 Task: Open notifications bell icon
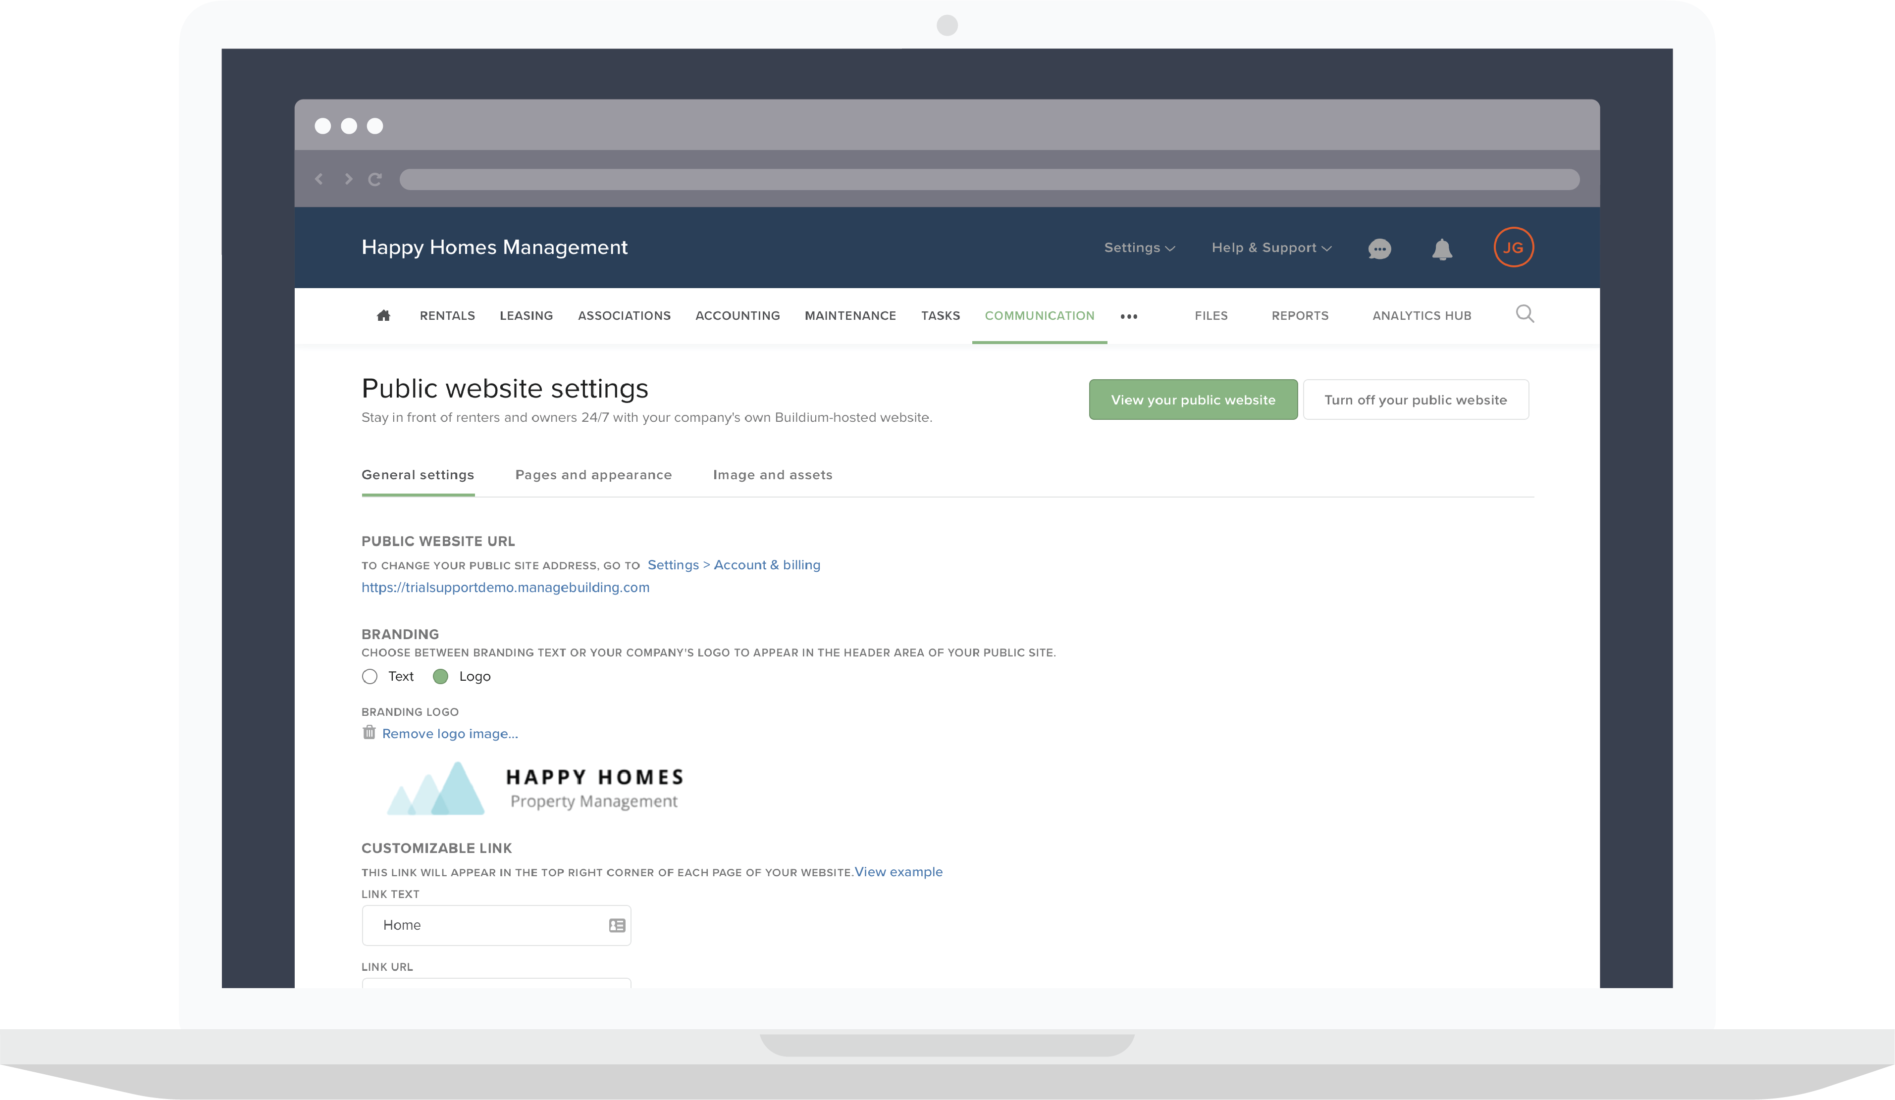(1441, 249)
